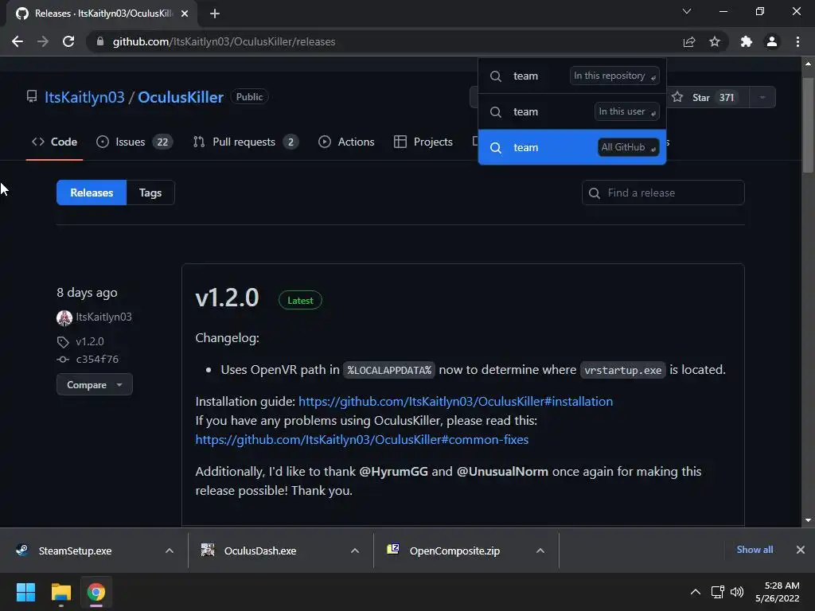Open the downloaded SteamSetup.exe

point(75,551)
